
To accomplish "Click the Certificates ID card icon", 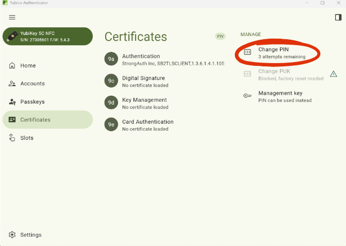I will [12, 120].
